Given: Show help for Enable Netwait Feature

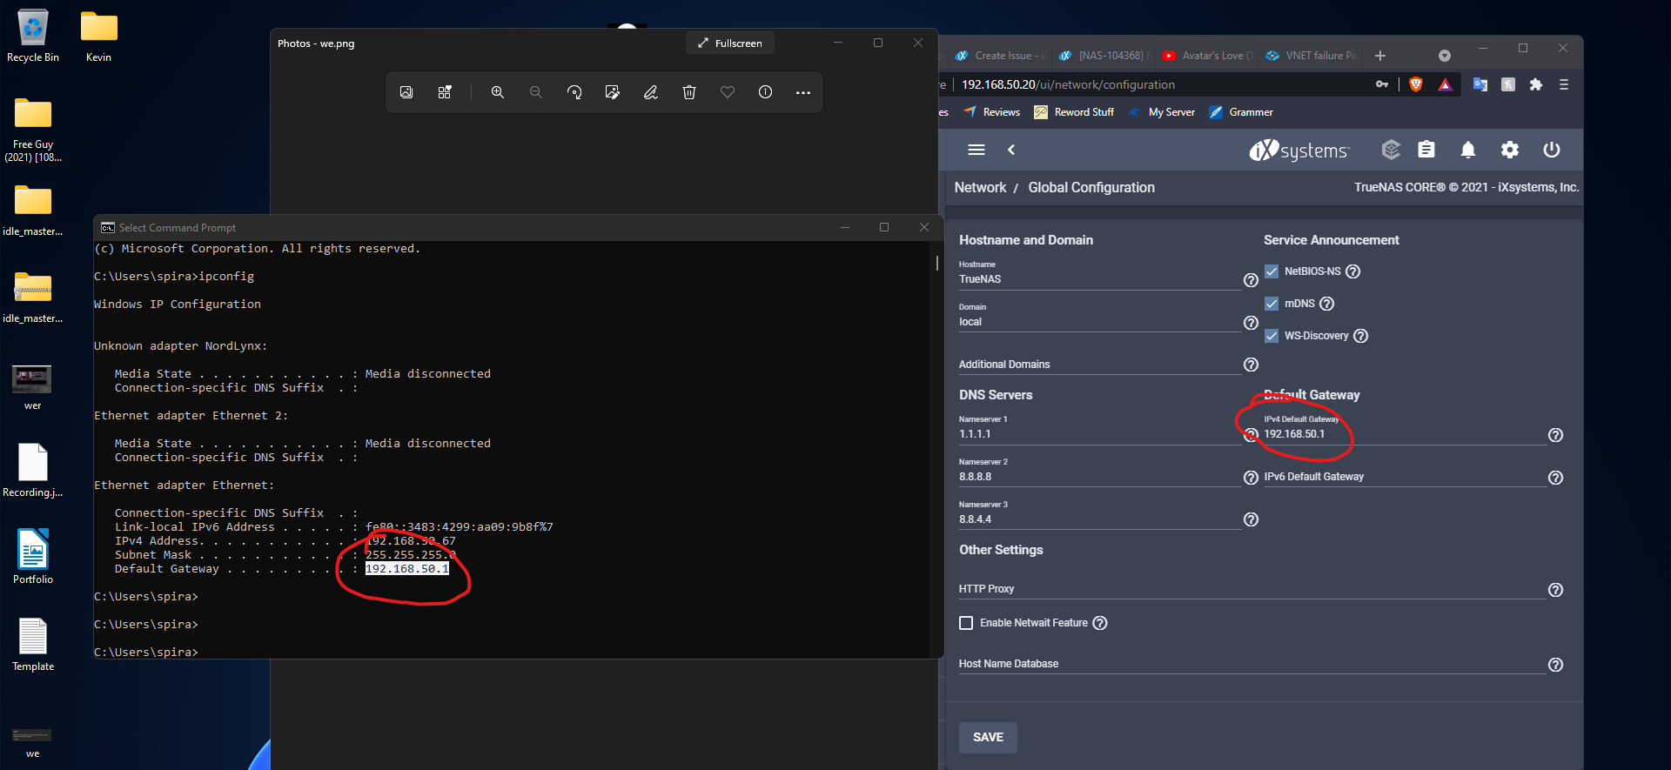Looking at the screenshot, I should [1100, 623].
